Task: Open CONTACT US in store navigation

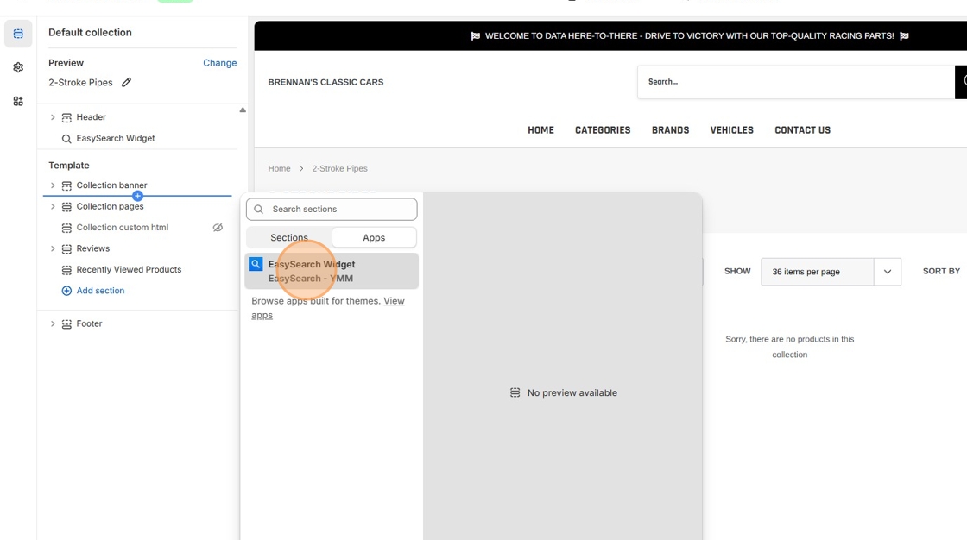Action: click(x=802, y=130)
